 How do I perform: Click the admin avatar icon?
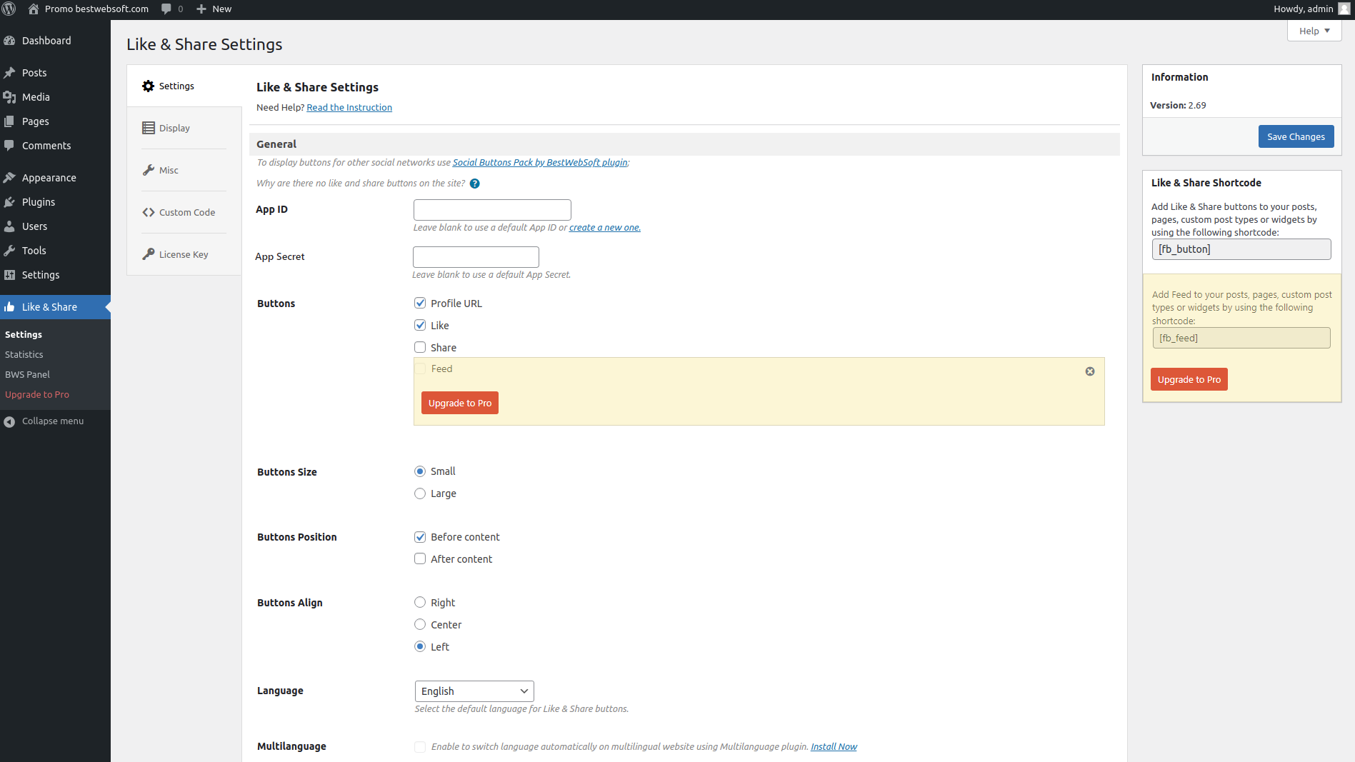pos(1344,9)
